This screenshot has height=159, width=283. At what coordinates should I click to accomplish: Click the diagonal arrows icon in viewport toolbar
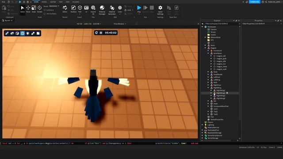33,34
